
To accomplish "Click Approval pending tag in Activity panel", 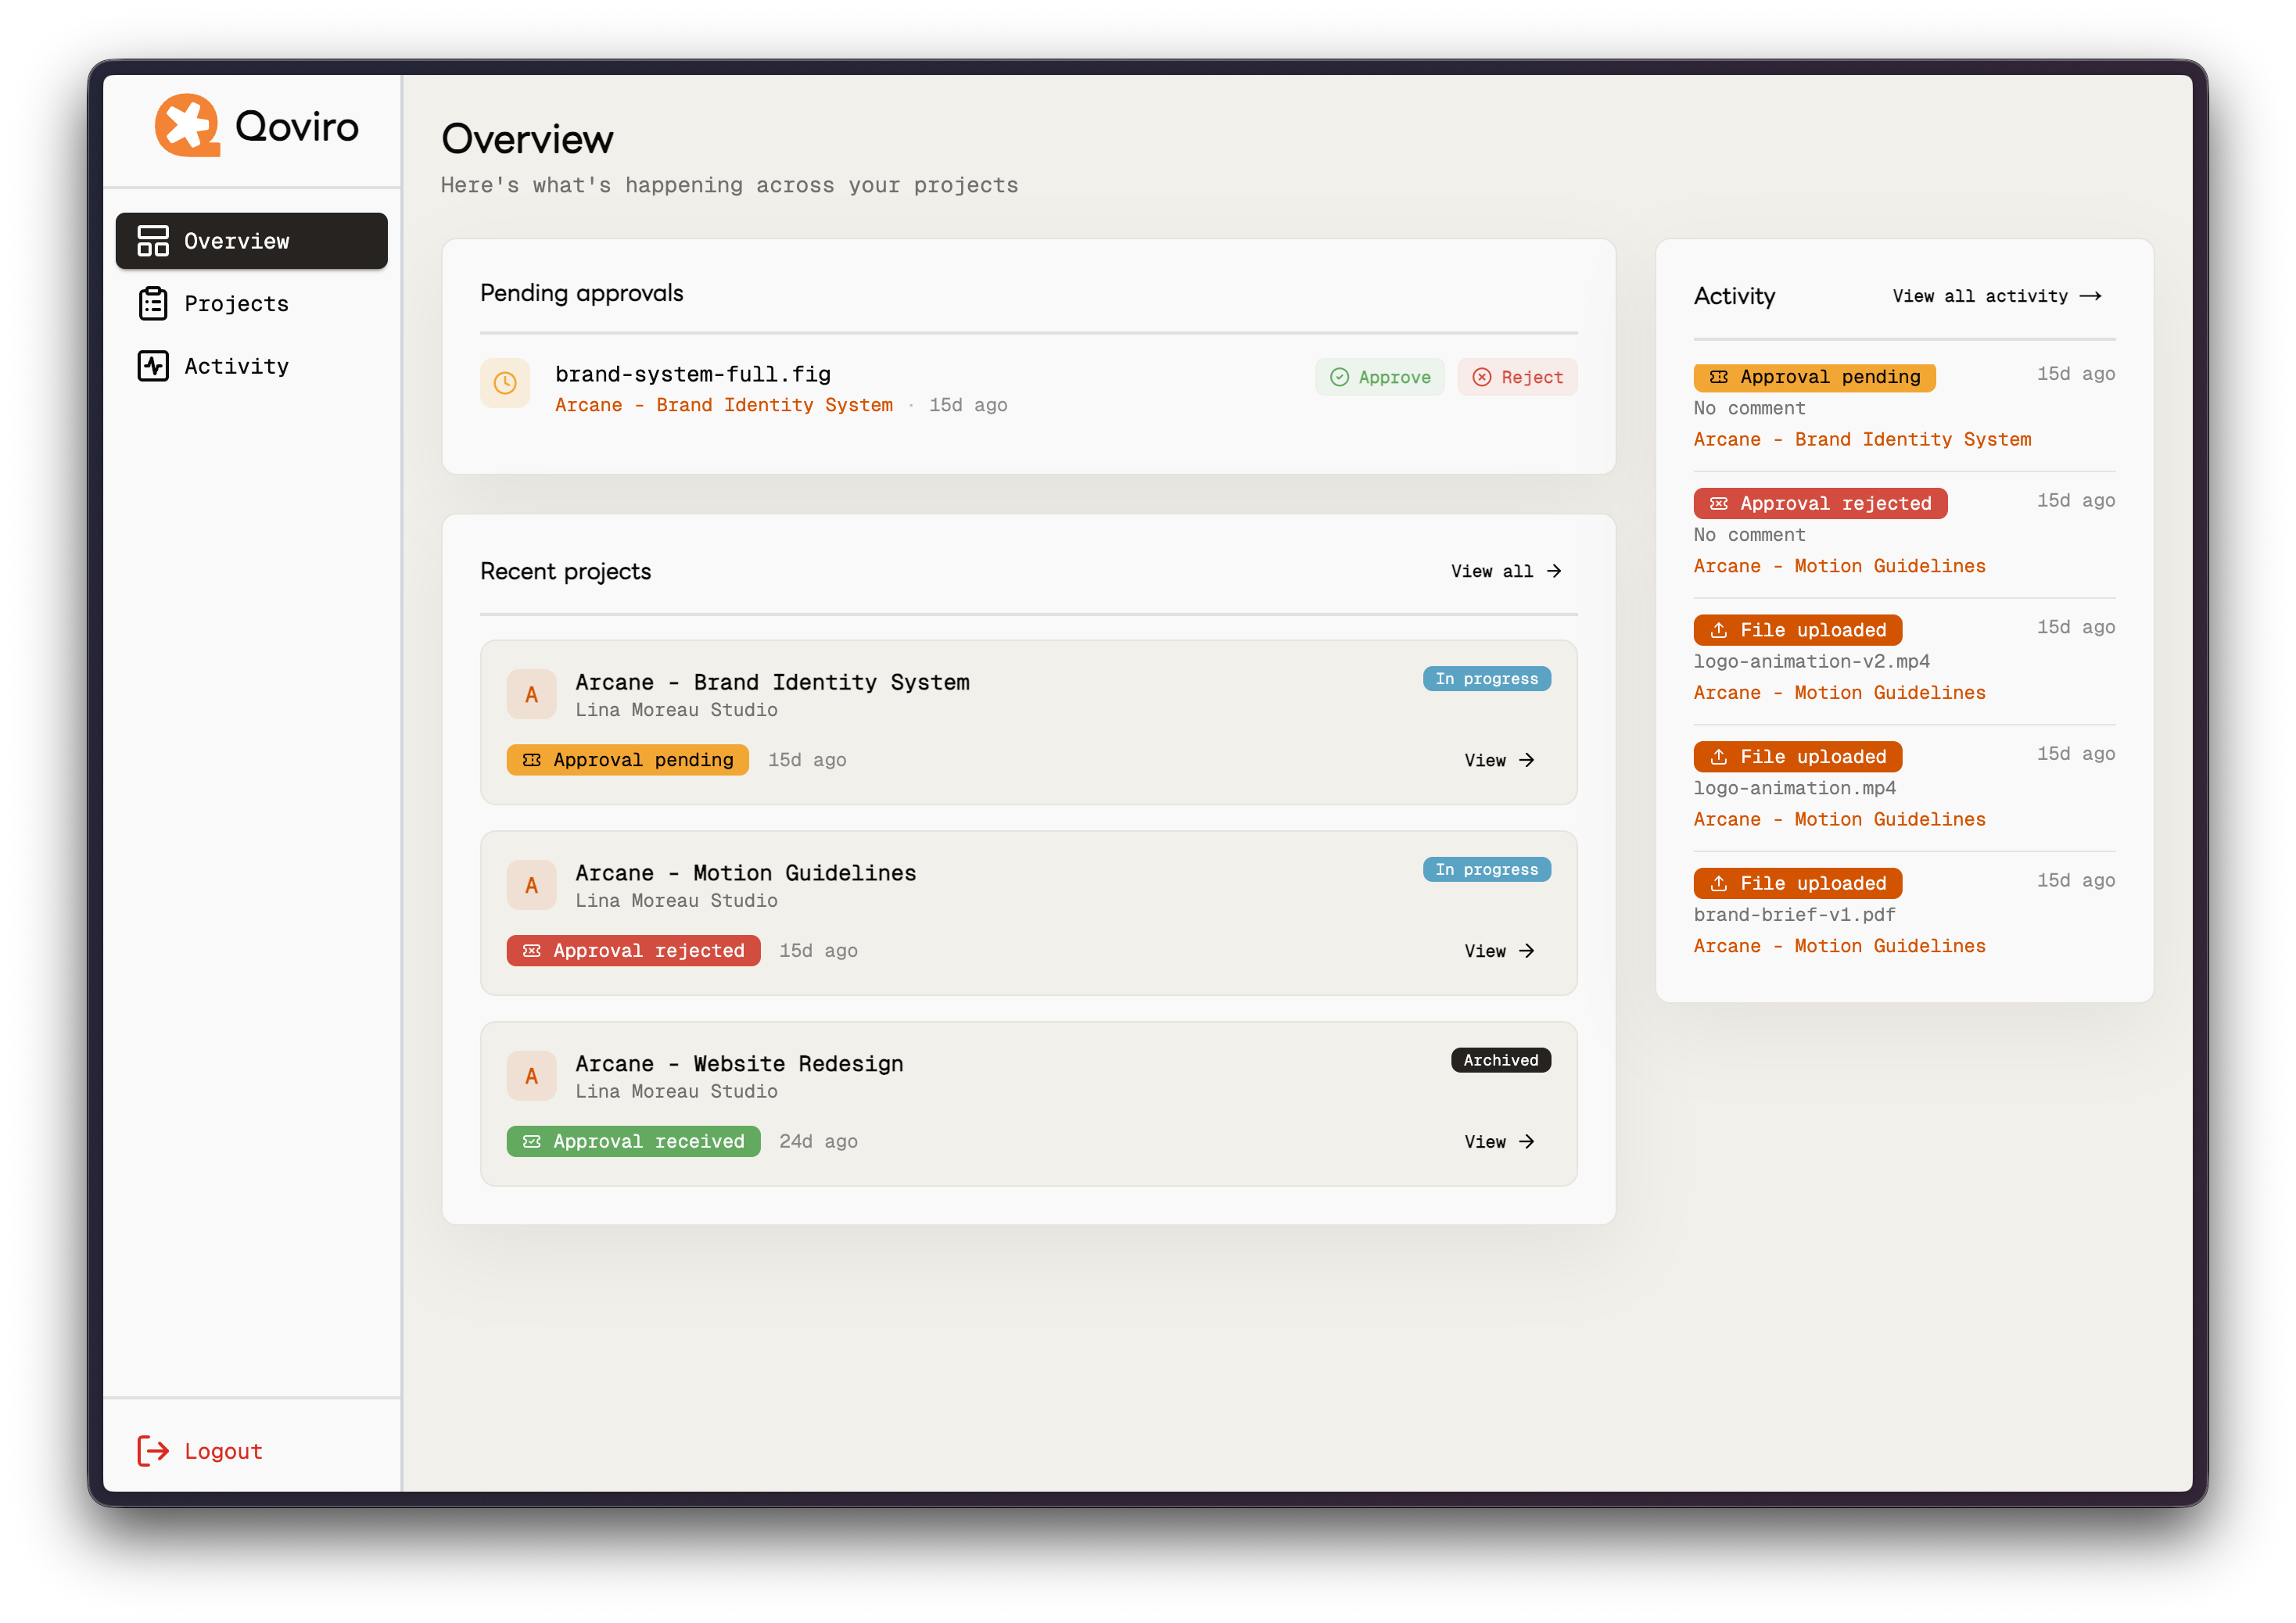I will click(1815, 377).
